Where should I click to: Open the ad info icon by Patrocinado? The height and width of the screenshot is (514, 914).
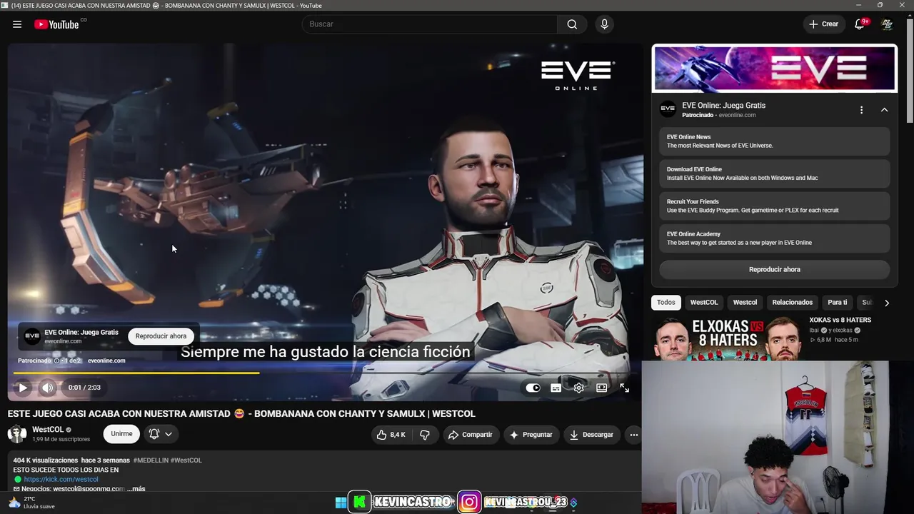56,361
